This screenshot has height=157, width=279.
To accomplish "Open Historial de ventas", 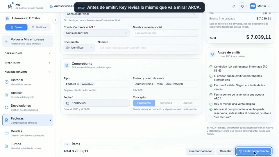I will point(28,82).
